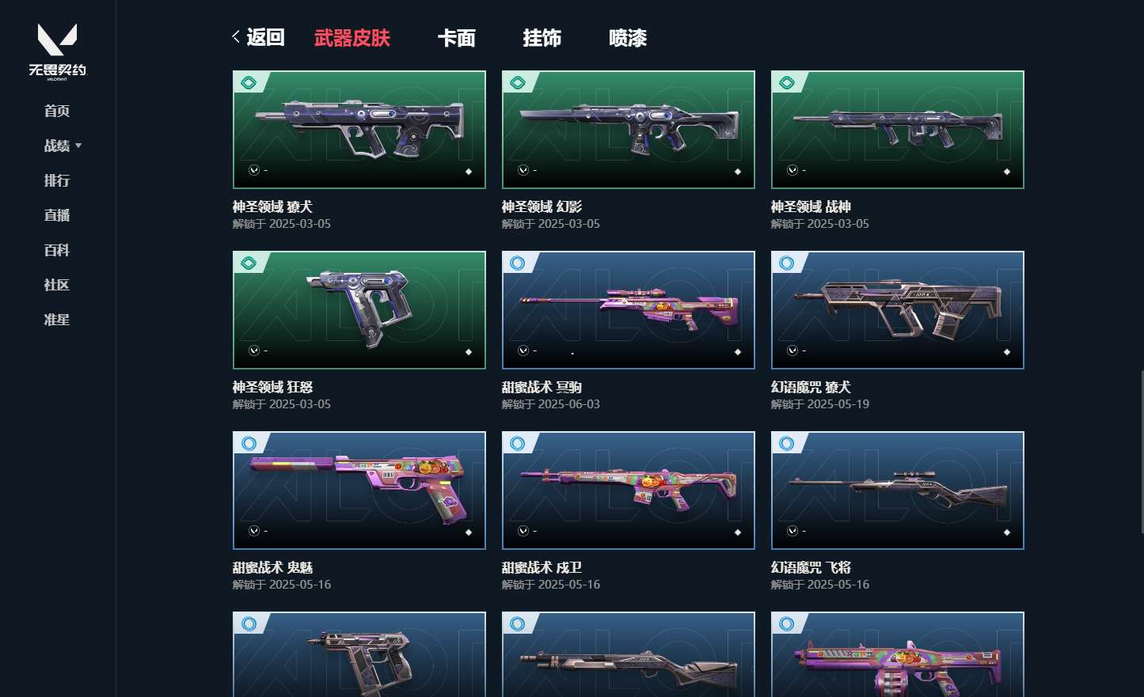Click the back chevron beside 返回
1144x697 pixels.
click(236, 36)
